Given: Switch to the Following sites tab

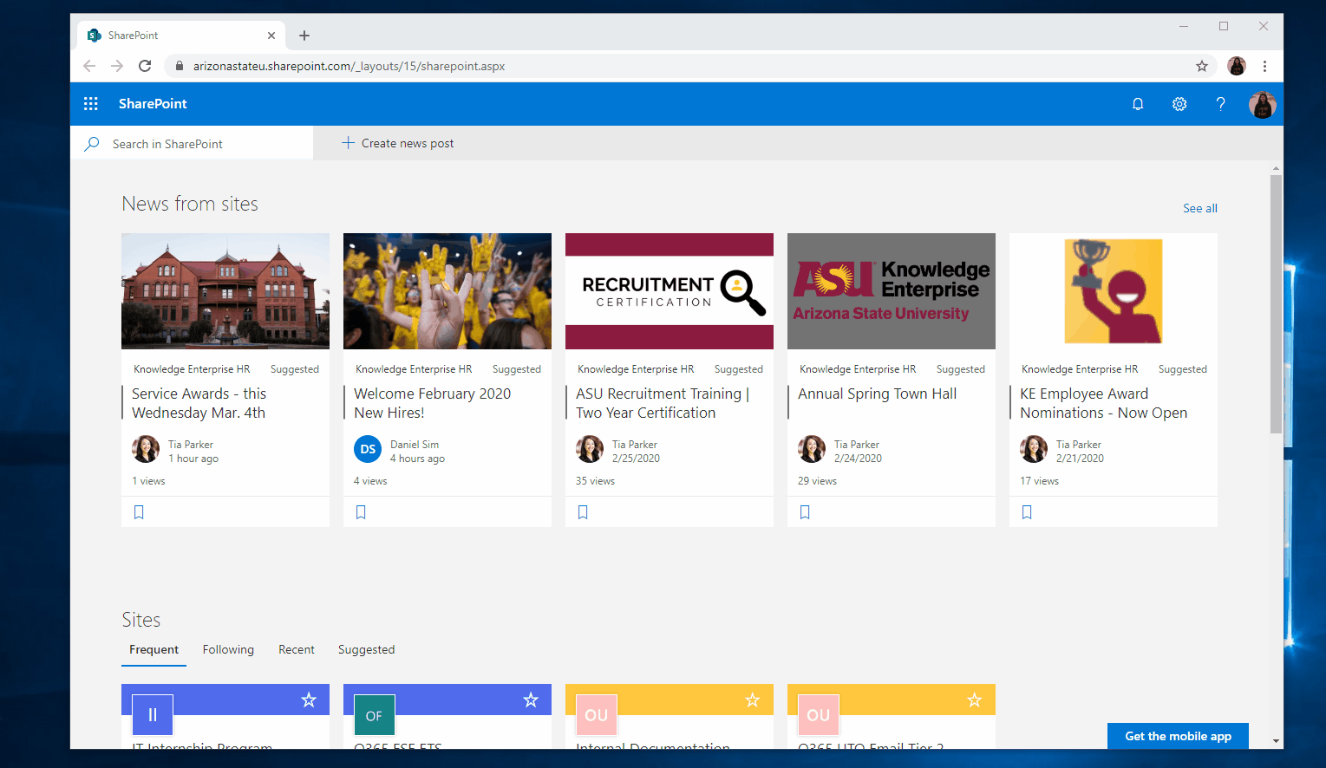Looking at the screenshot, I should click(228, 649).
